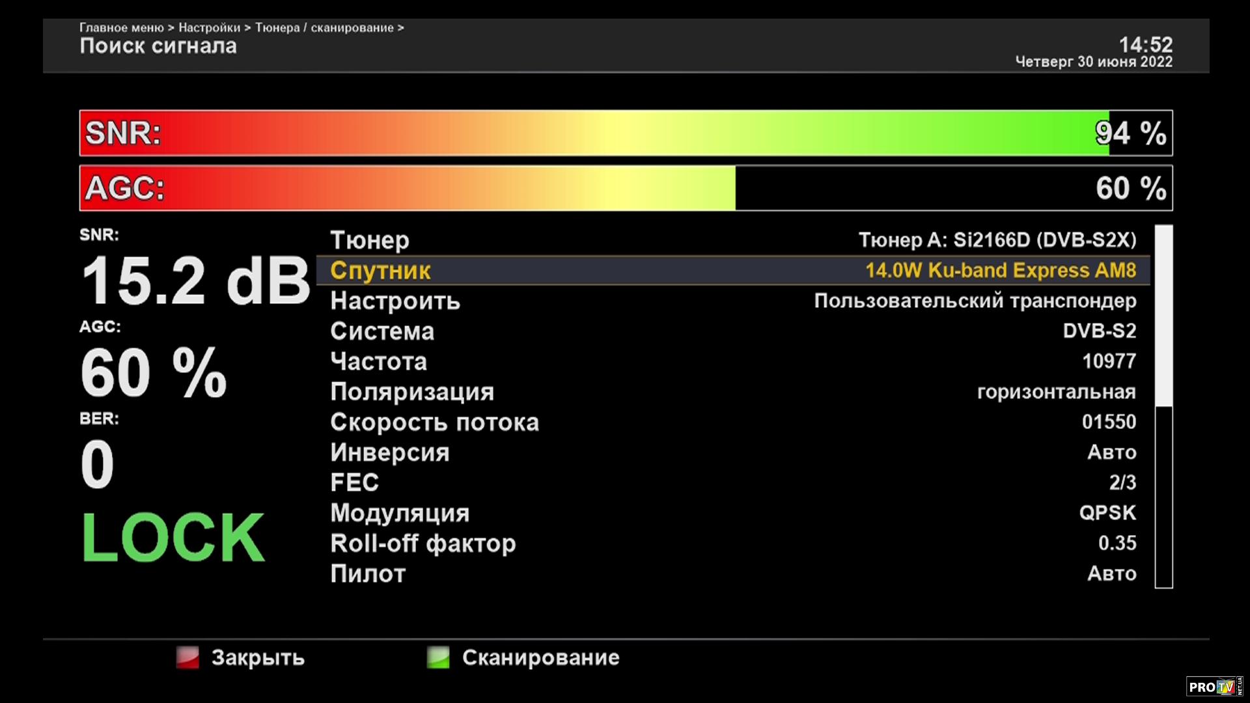This screenshot has height=703, width=1250.
Task: Select the Поляризация горизонтальная row
Action: [x=732, y=392]
